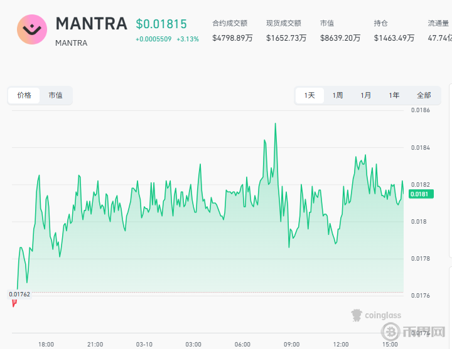The height and width of the screenshot is (349, 452).
Task: Click the 现货成交额 label
Action: point(284,23)
